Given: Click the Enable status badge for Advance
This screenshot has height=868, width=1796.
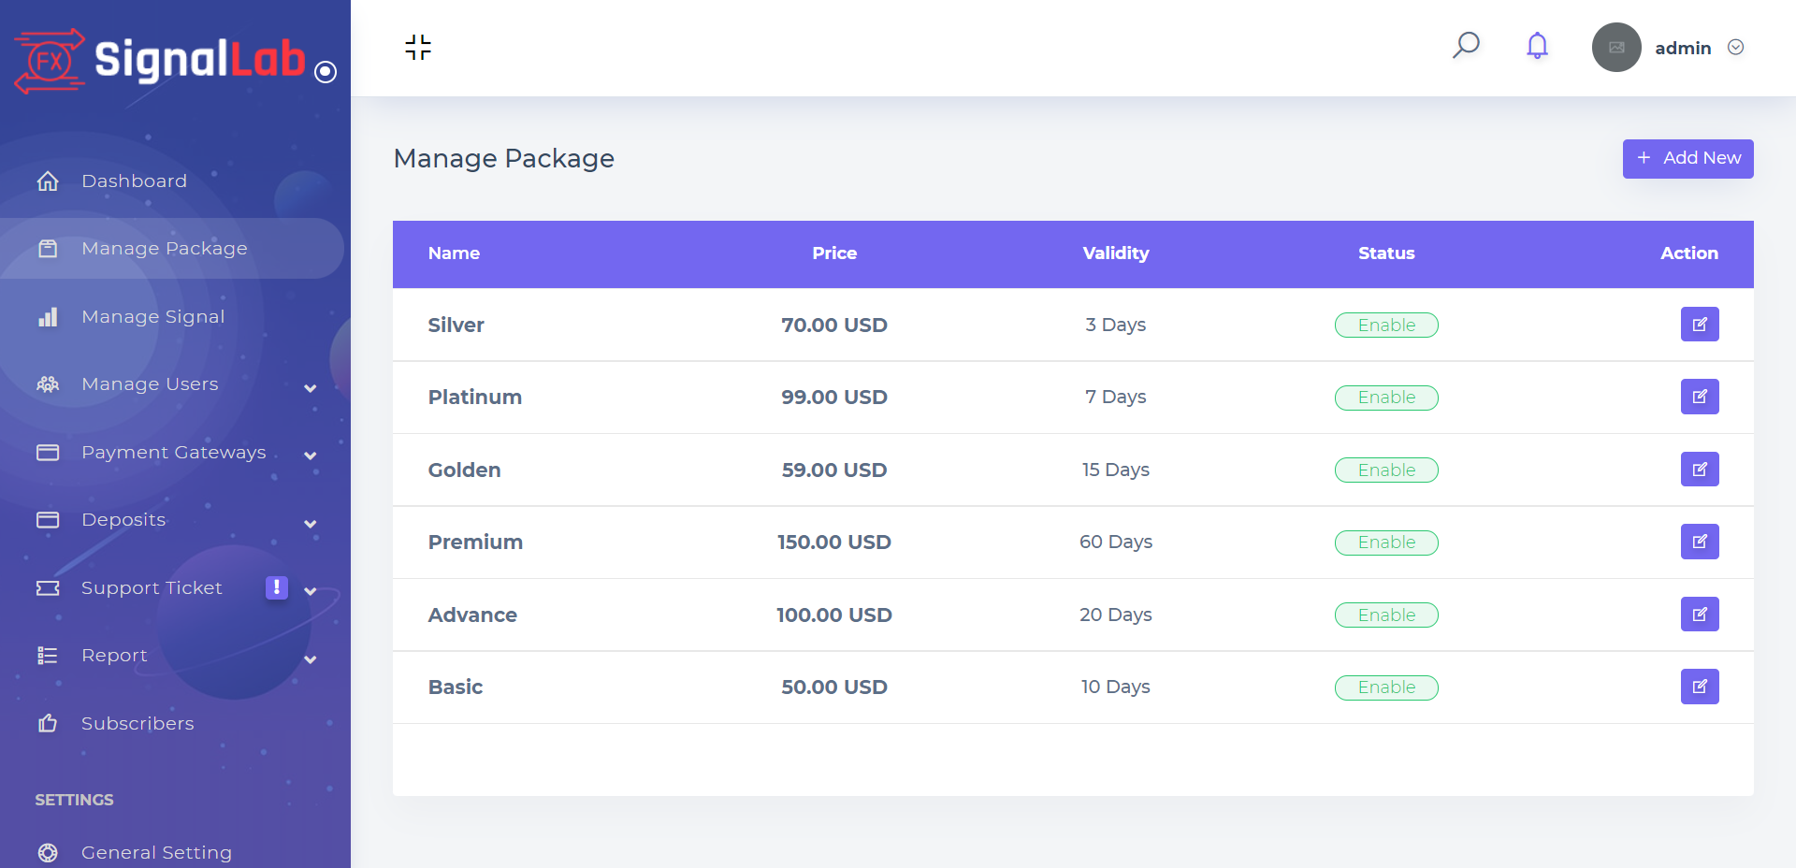Looking at the screenshot, I should 1385,615.
